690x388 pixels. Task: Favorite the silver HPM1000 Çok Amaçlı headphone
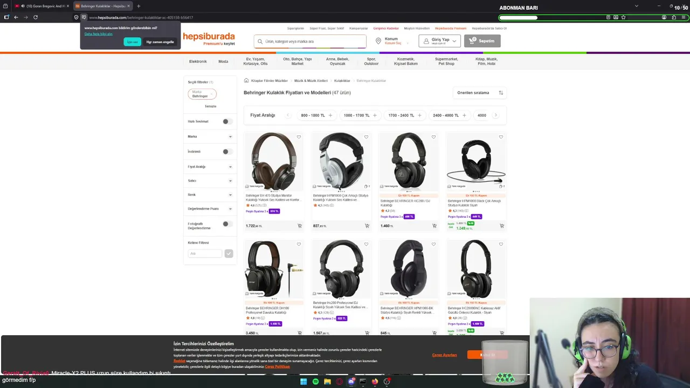click(366, 137)
